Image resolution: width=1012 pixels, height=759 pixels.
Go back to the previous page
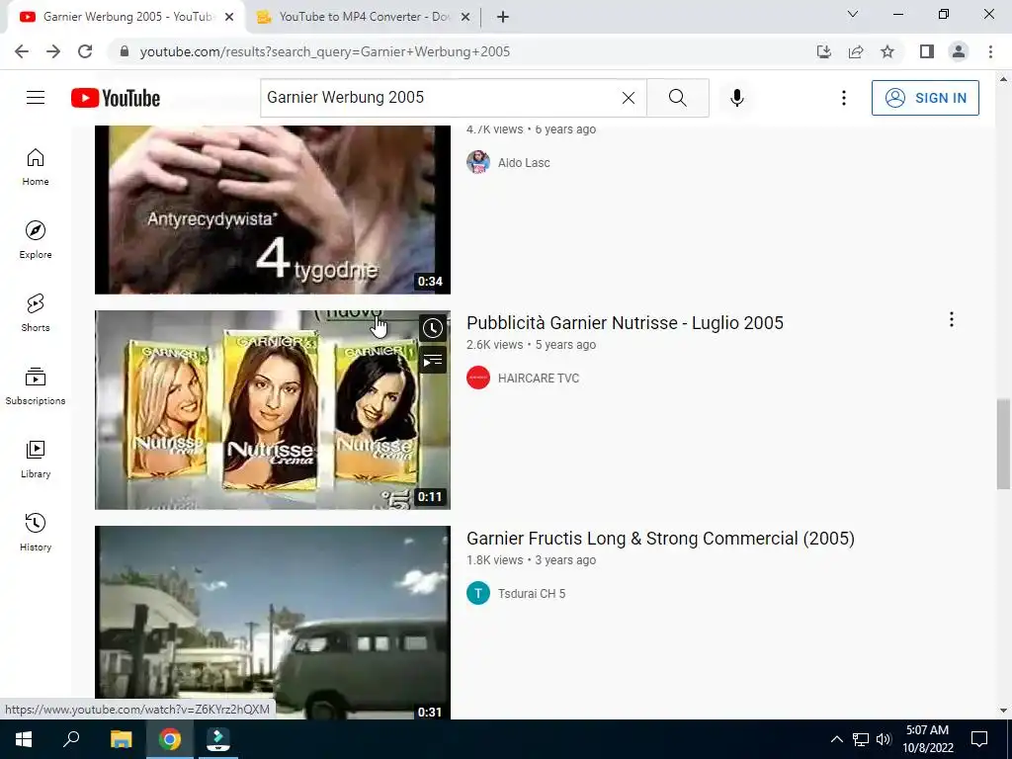22,51
